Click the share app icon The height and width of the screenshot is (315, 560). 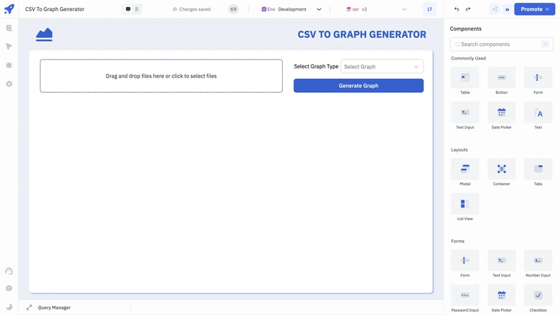(495, 9)
